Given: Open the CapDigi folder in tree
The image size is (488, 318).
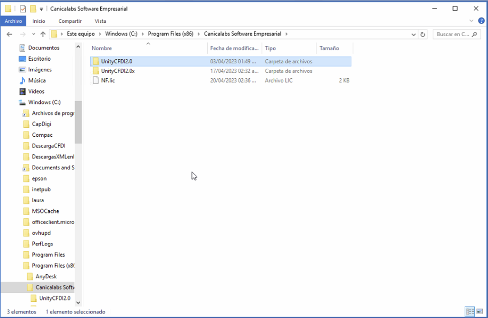Looking at the screenshot, I should coord(41,124).
